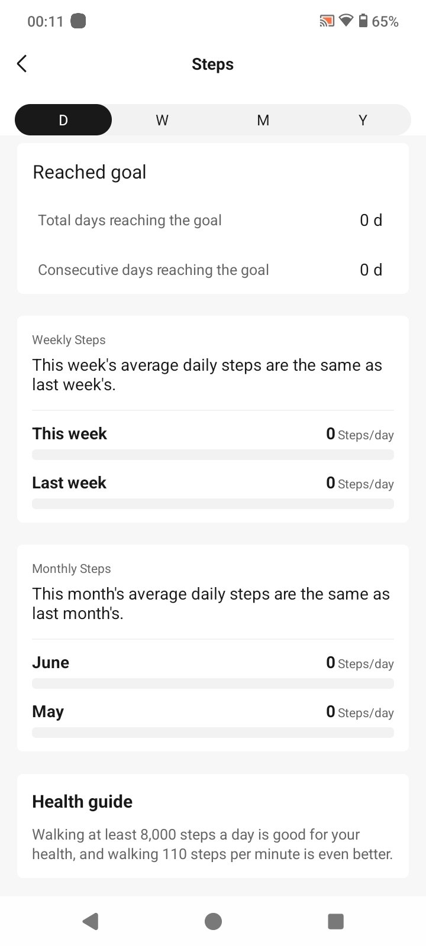The image size is (426, 946).
Task: Tap the Android home circle button
Action: [213, 921]
